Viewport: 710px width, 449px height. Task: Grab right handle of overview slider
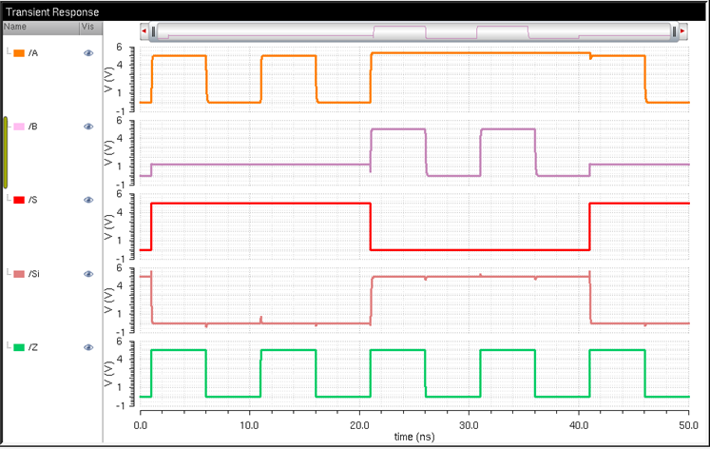tap(674, 31)
